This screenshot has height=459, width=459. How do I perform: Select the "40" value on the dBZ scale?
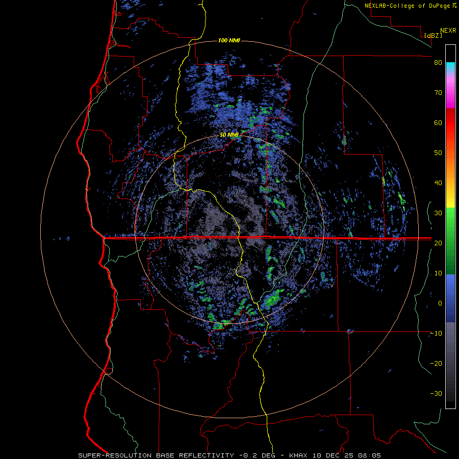tap(438, 183)
